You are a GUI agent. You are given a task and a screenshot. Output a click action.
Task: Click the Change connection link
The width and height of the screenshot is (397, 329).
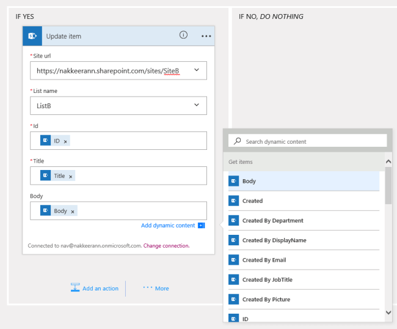166,246
